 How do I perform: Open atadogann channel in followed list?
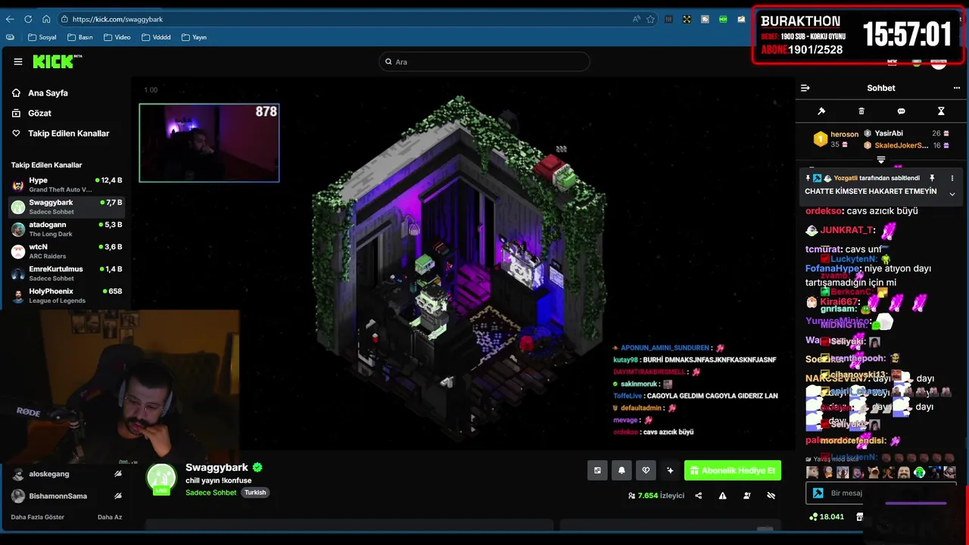[x=67, y=229]
